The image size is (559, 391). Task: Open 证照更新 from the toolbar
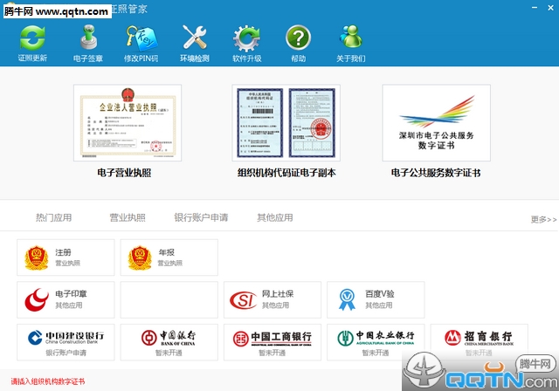32,43
